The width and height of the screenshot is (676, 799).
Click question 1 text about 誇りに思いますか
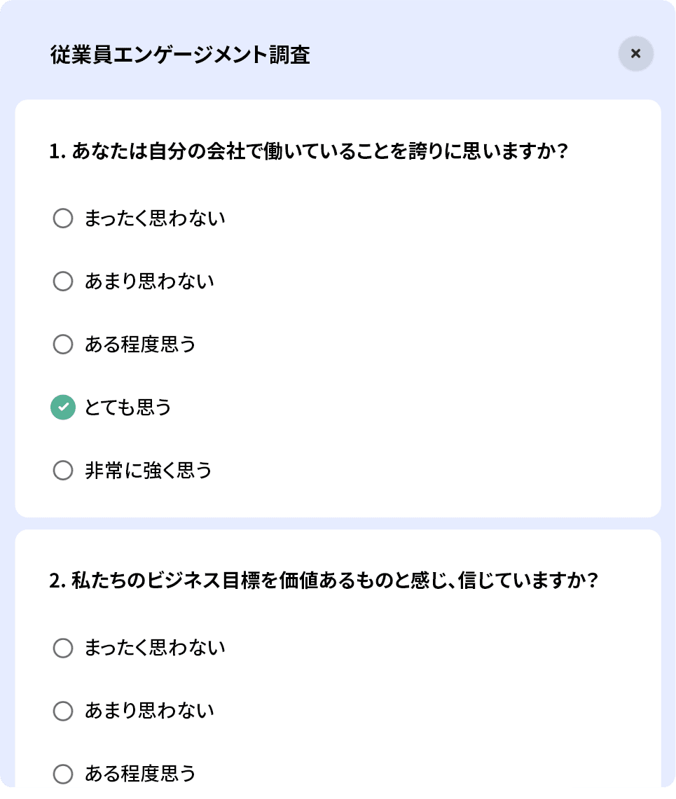click(x=308, y=151)
